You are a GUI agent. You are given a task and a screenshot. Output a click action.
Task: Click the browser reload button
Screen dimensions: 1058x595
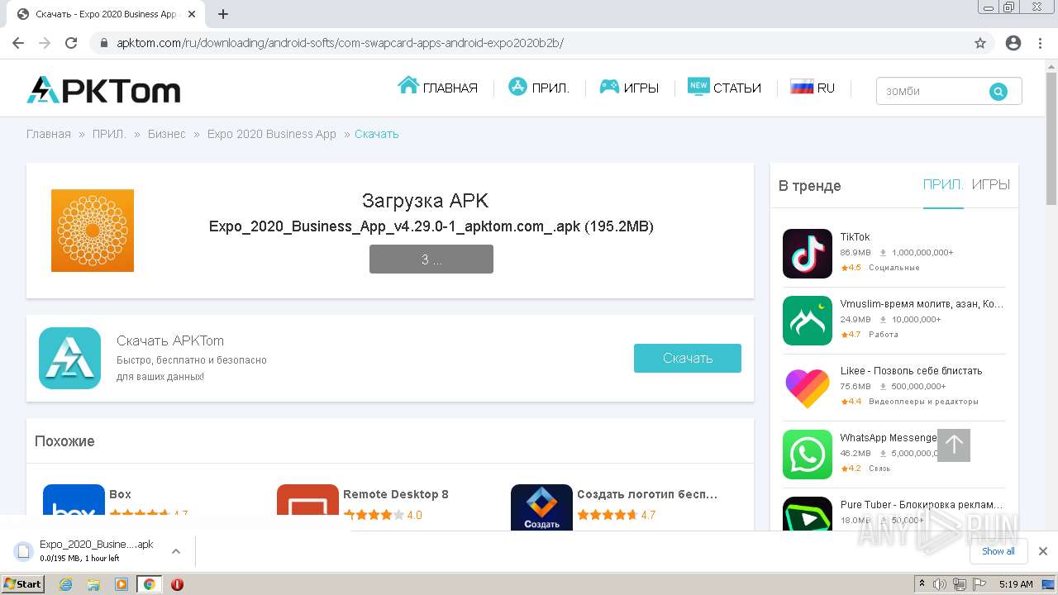click(x=71, y=43)
